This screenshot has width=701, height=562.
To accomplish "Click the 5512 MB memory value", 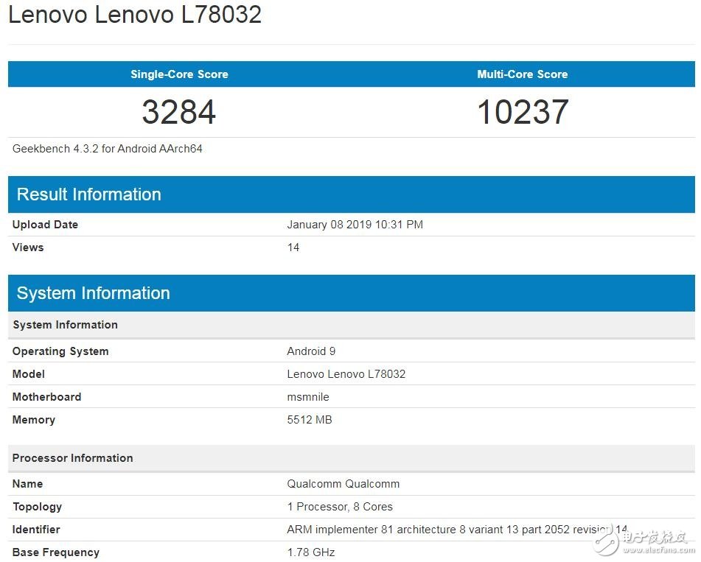I will pyautogui.click(x=310, y=420).
